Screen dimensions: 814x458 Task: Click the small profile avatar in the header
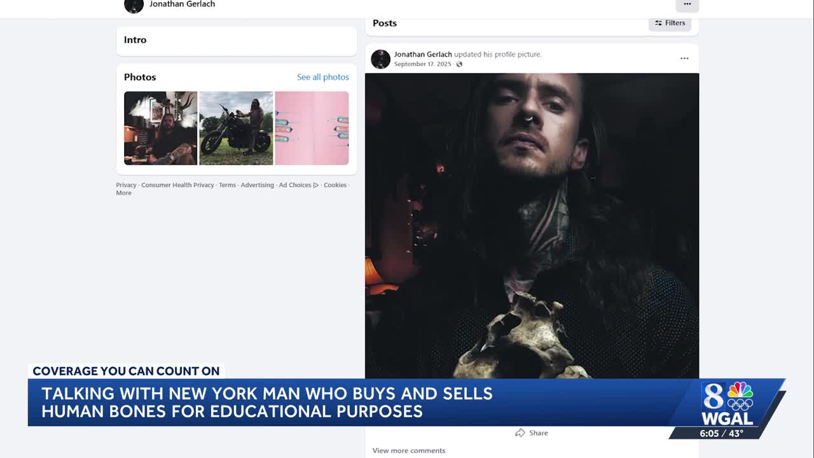pyautogui.click(x=134, y=5)
